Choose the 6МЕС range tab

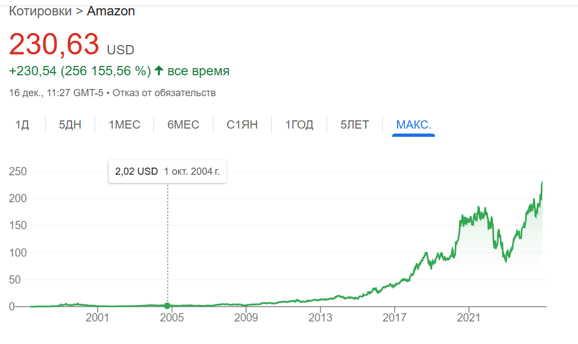click(183, 125)
